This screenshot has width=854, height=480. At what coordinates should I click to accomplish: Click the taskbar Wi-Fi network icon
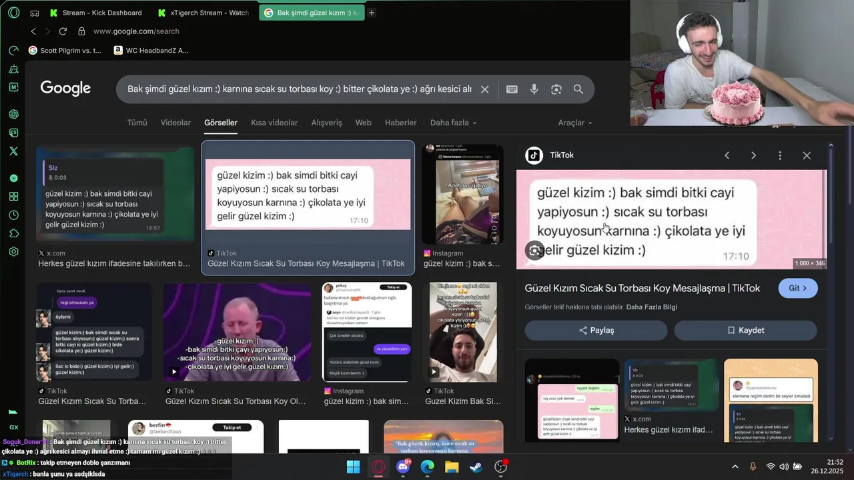(771, 467)
